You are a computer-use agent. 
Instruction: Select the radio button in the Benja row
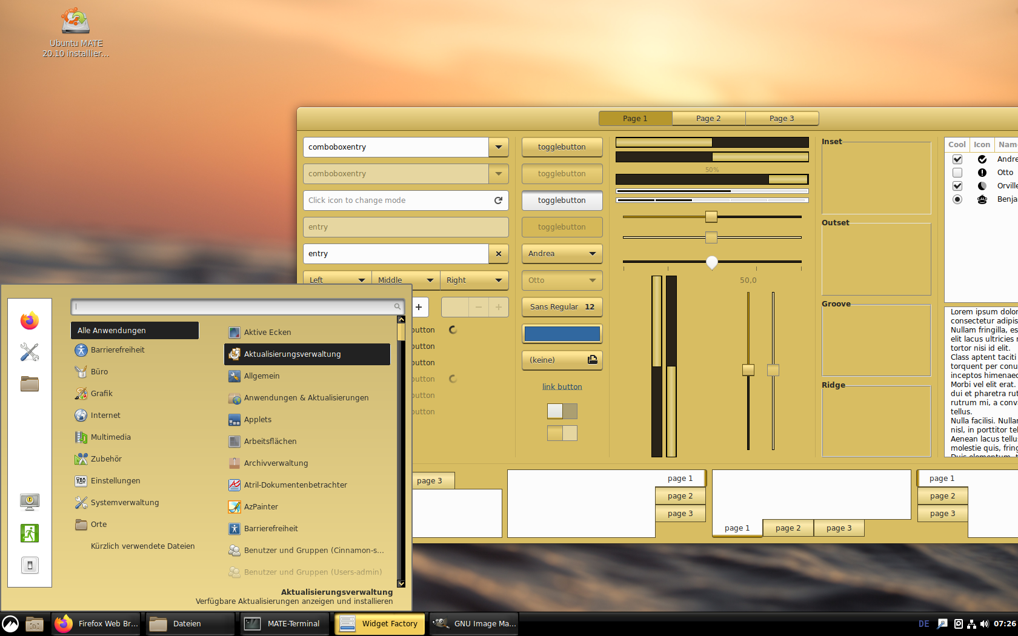957,199
